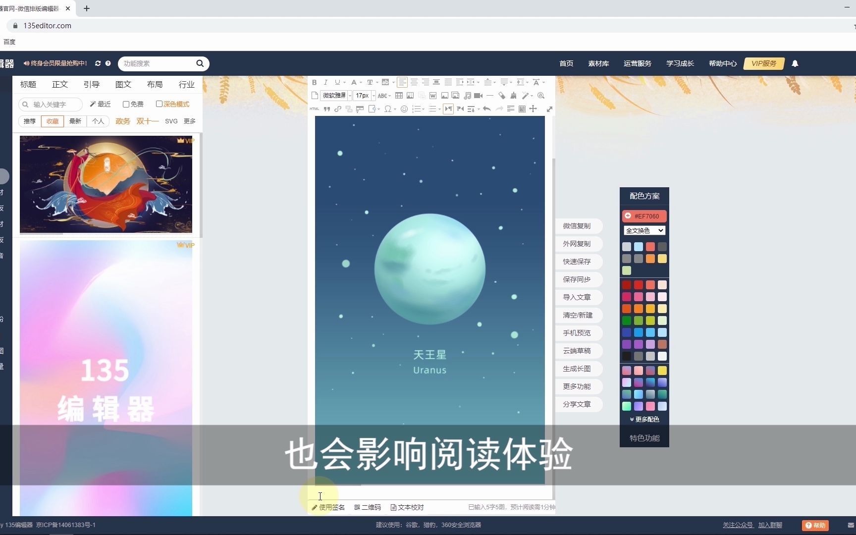Insert a horizontal divider line
The width and height of the screenshot is (856, 535).
click(490, 96)
